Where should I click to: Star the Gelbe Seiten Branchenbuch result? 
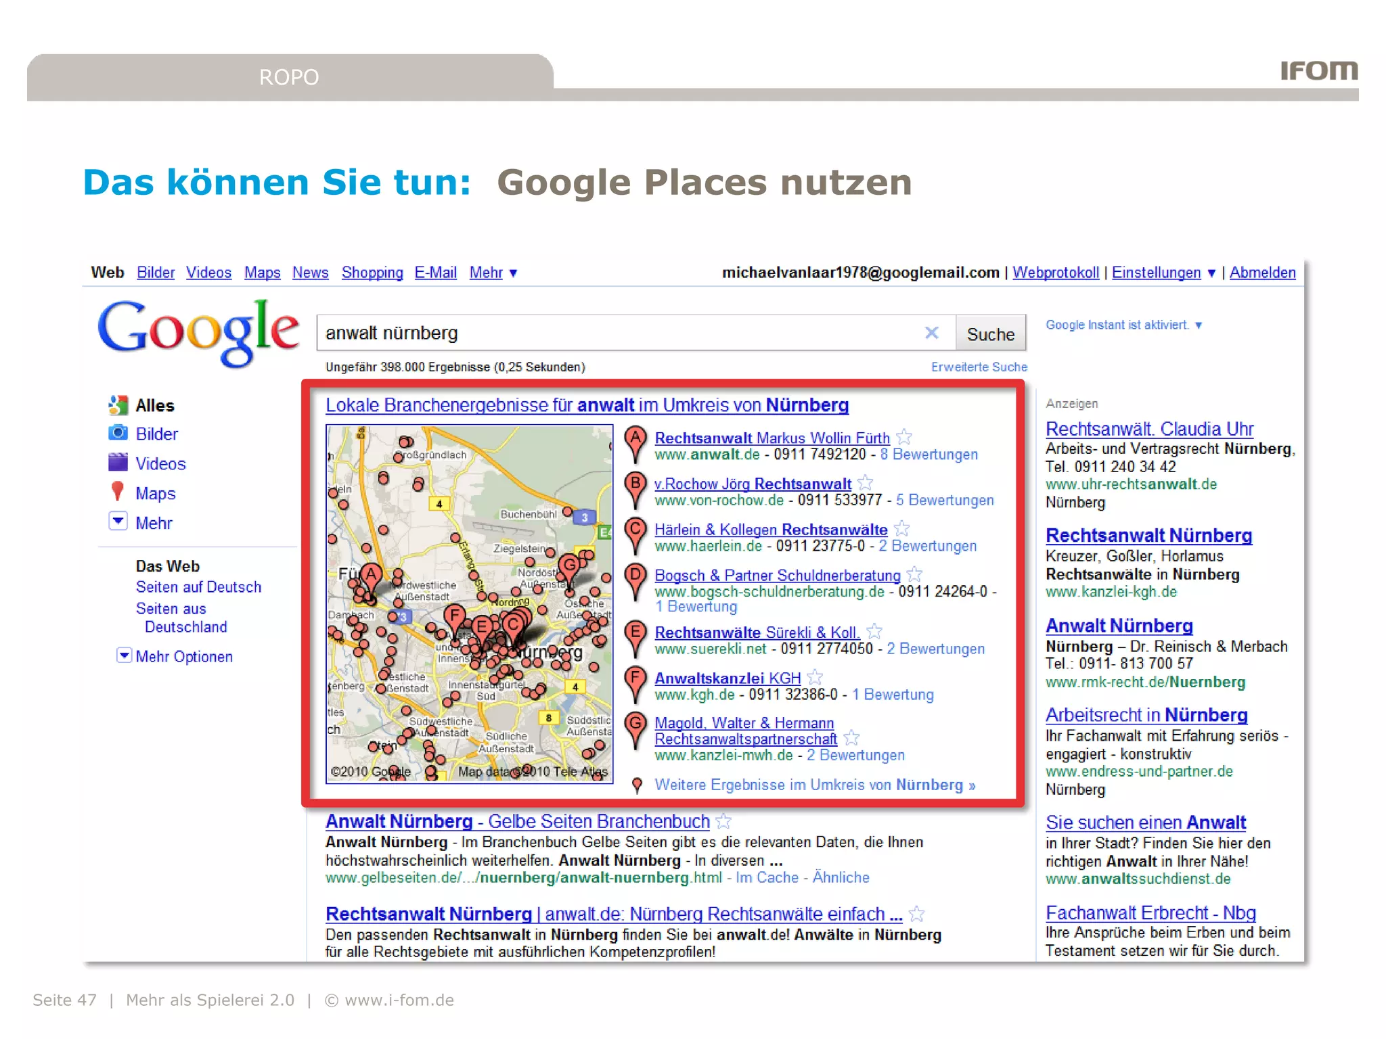click(723, 821)
